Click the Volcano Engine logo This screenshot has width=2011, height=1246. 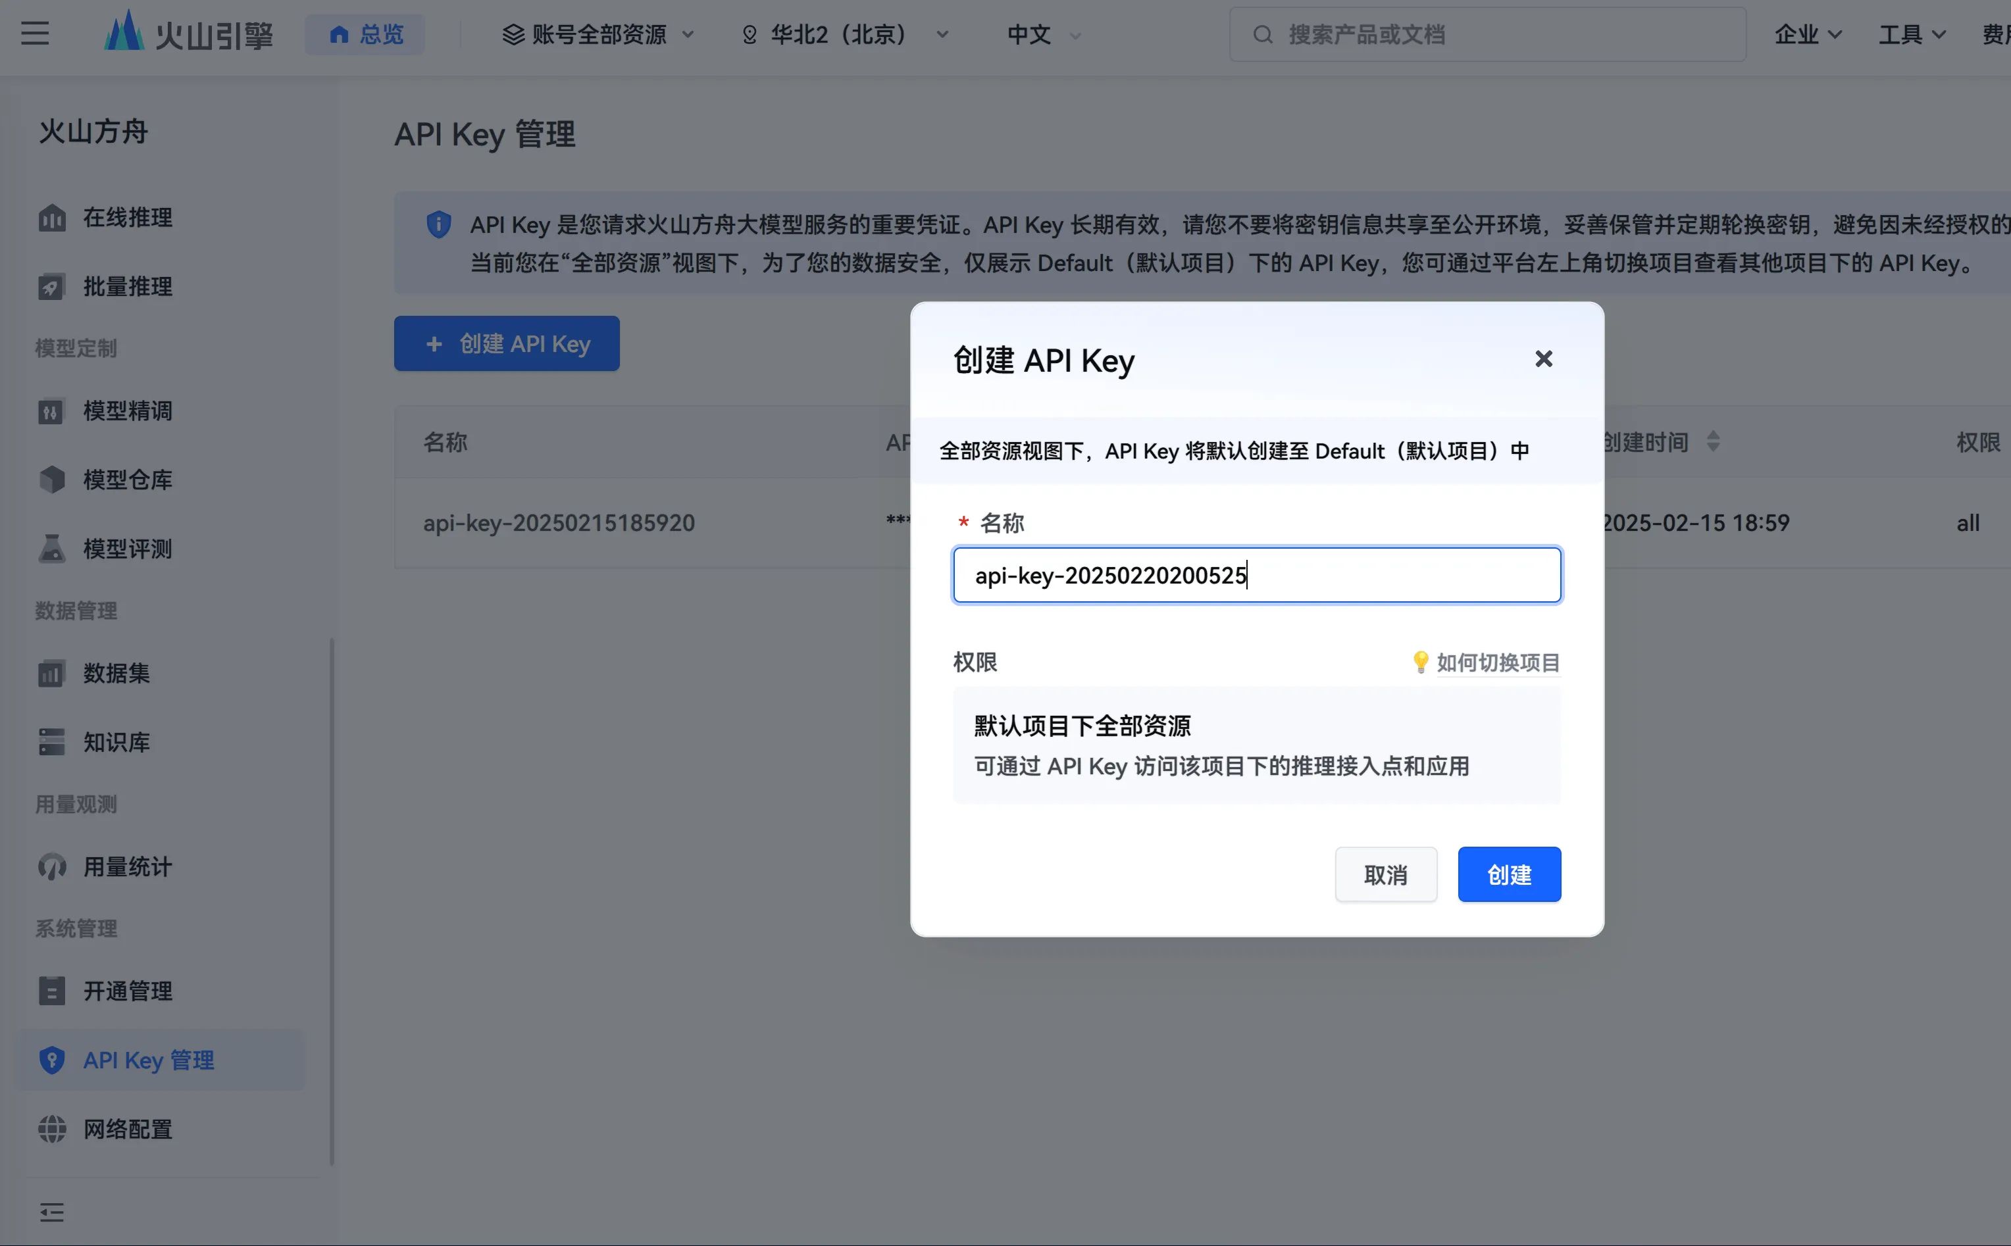189,33
